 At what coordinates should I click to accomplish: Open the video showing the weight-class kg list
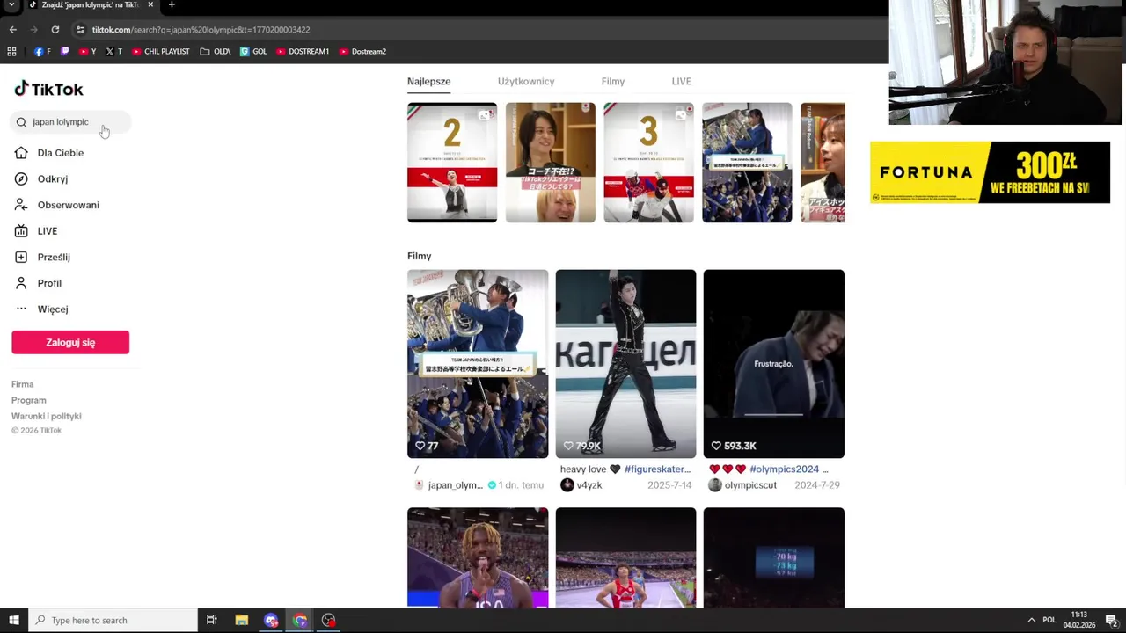tap(774, 557)
